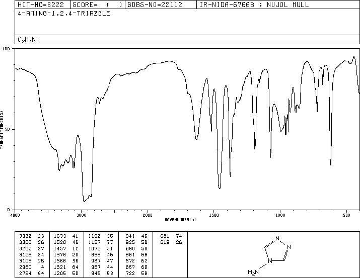This screenshot has height=278, width=360.
Task: Click the peak table row 619 26
Action: click(x=171, y=242)
